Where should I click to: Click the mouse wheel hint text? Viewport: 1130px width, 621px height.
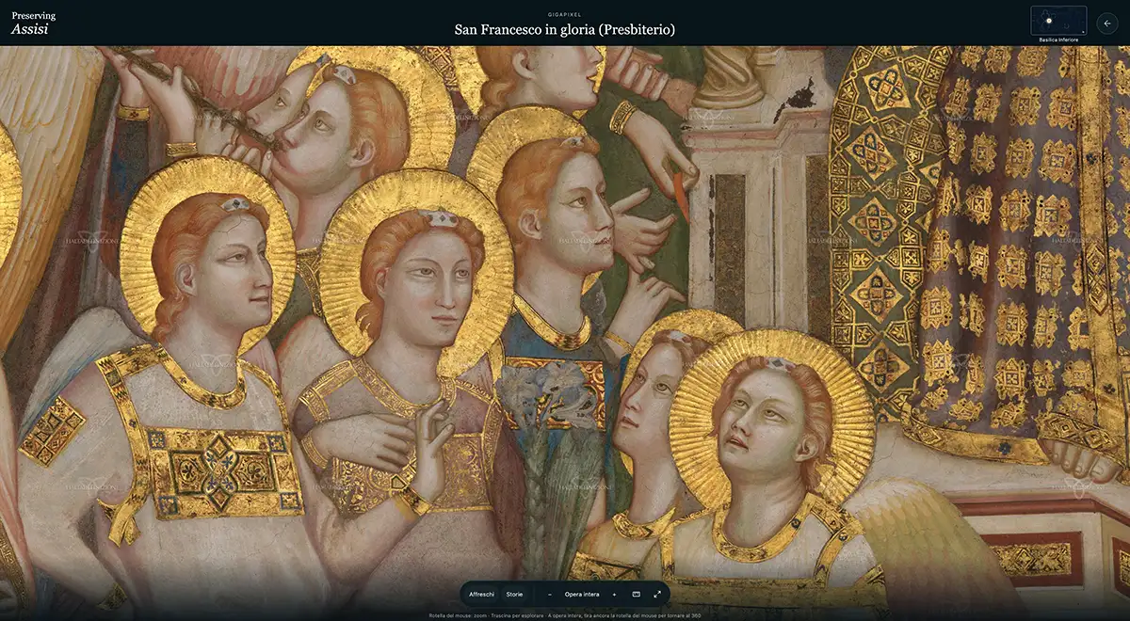pos(565,615)
